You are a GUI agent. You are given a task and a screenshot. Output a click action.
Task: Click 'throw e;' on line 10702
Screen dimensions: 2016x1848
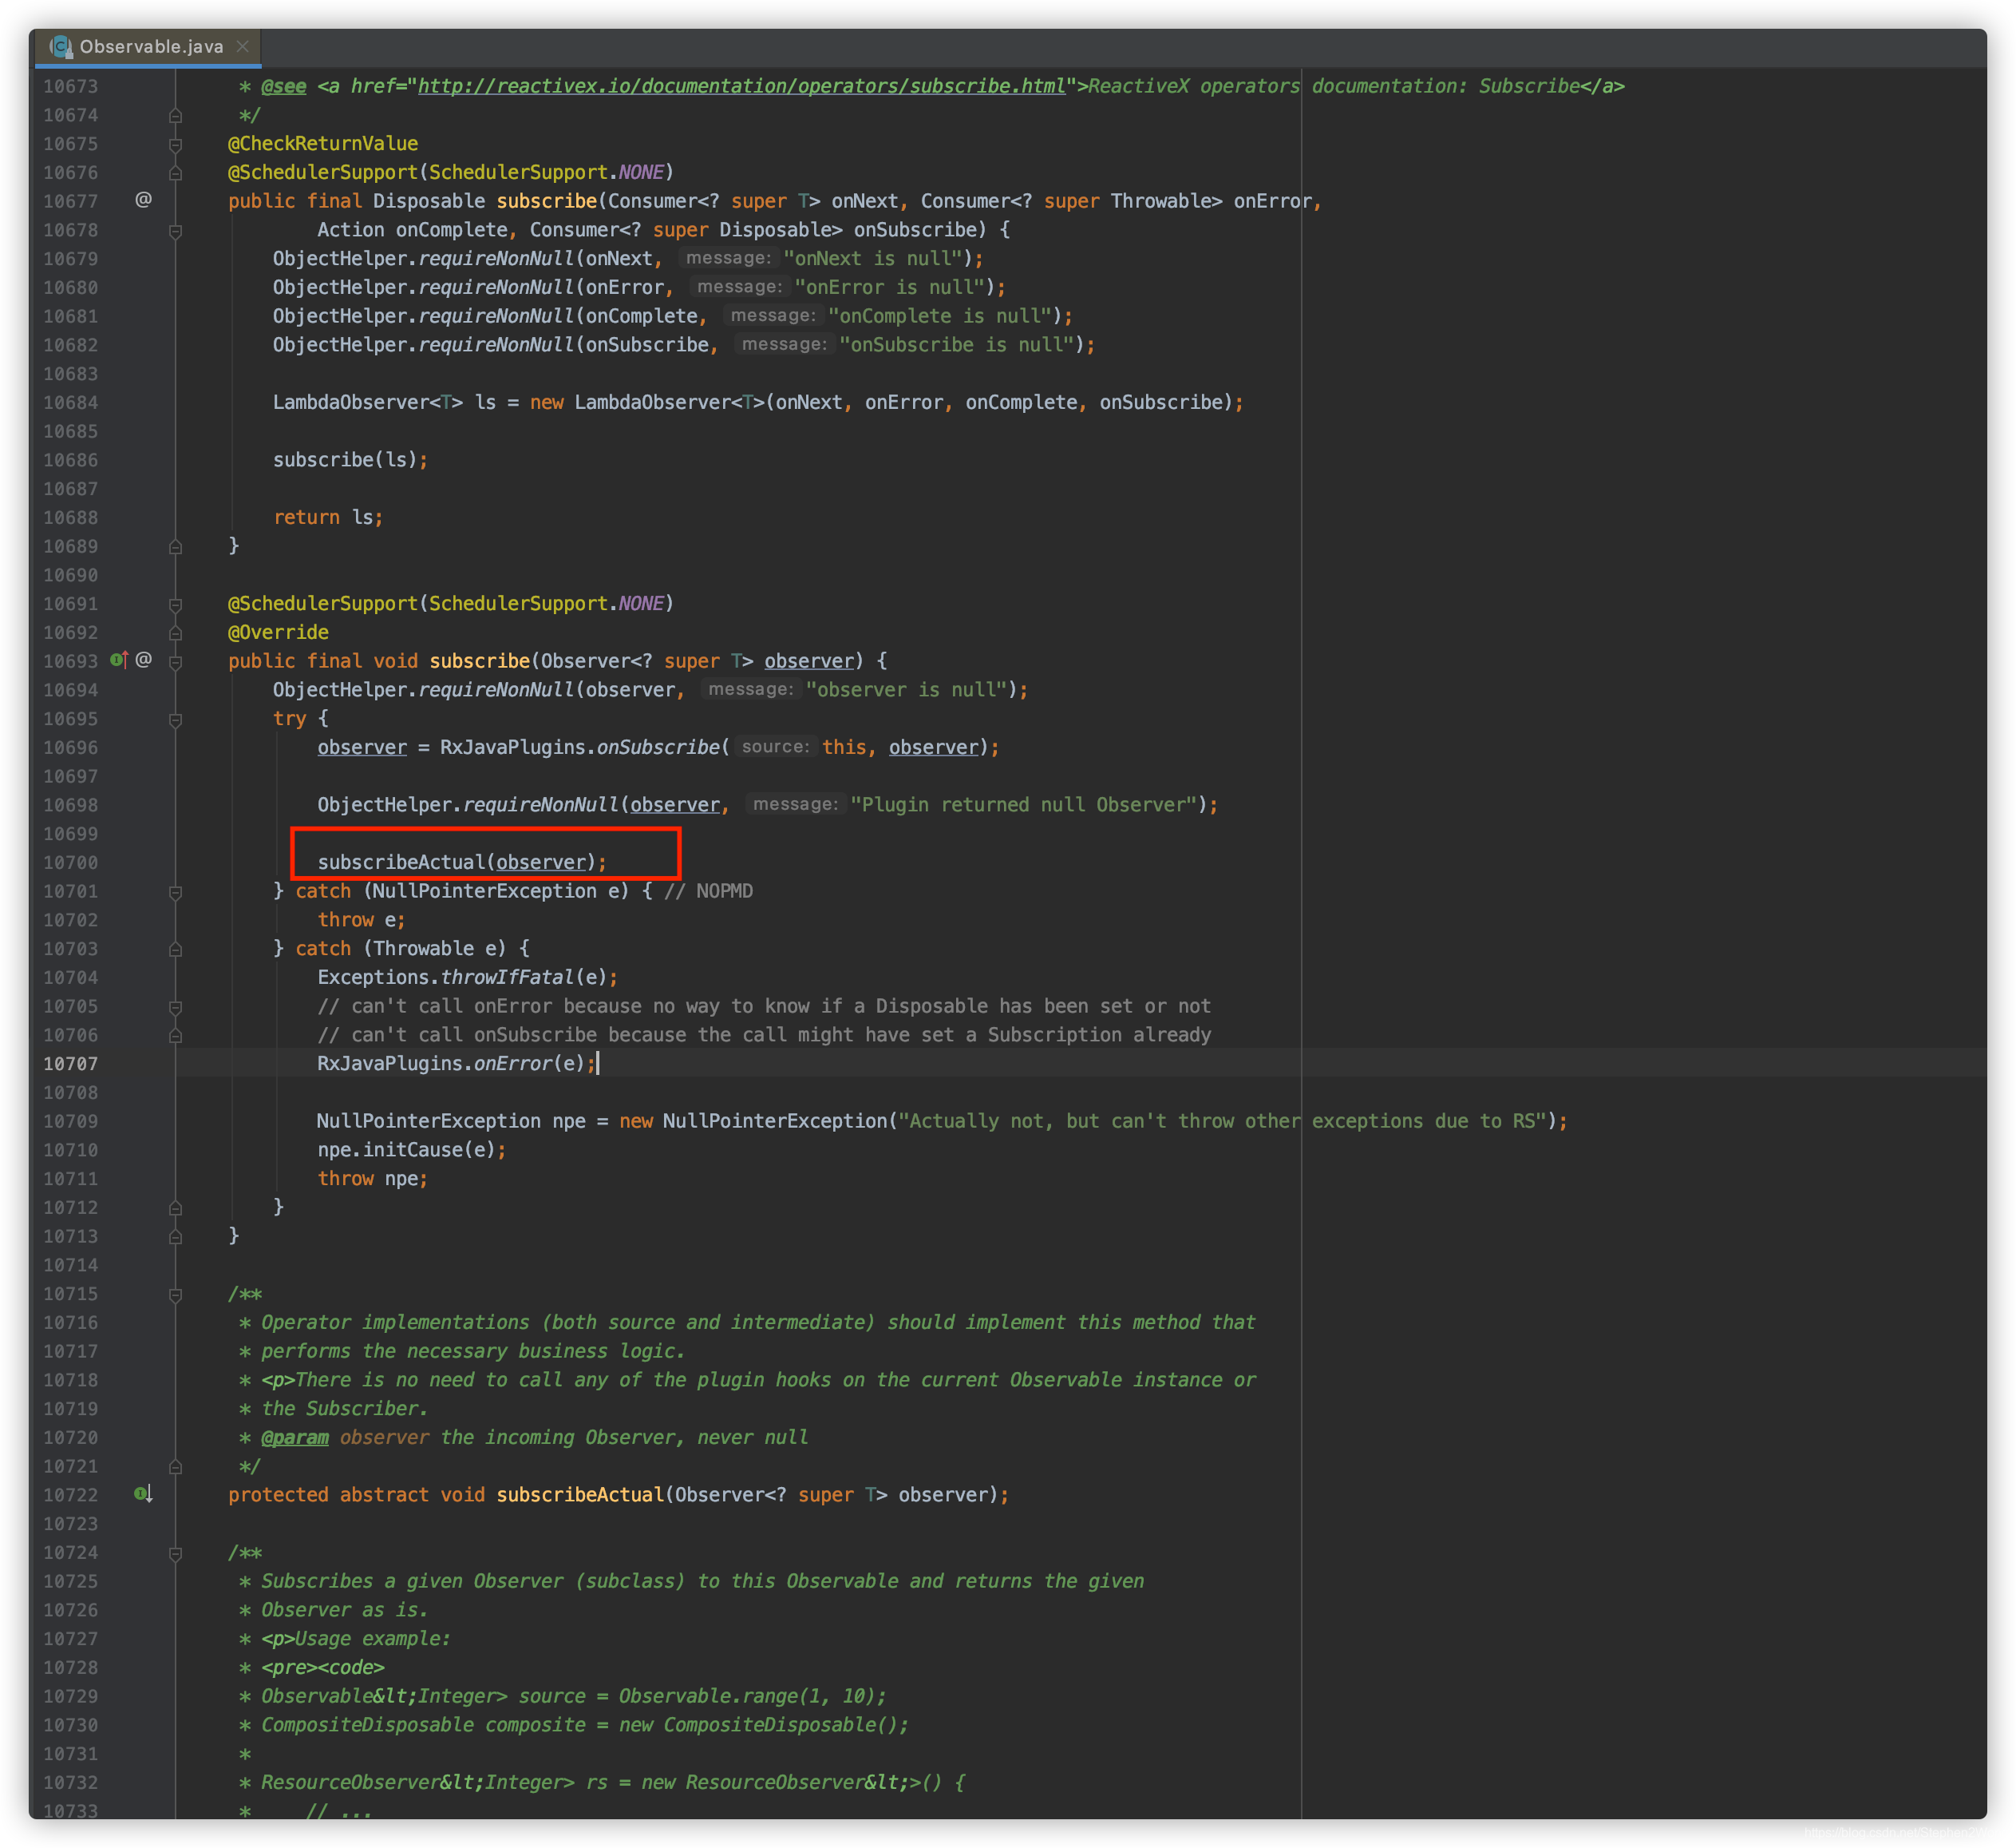coord(361,919)
